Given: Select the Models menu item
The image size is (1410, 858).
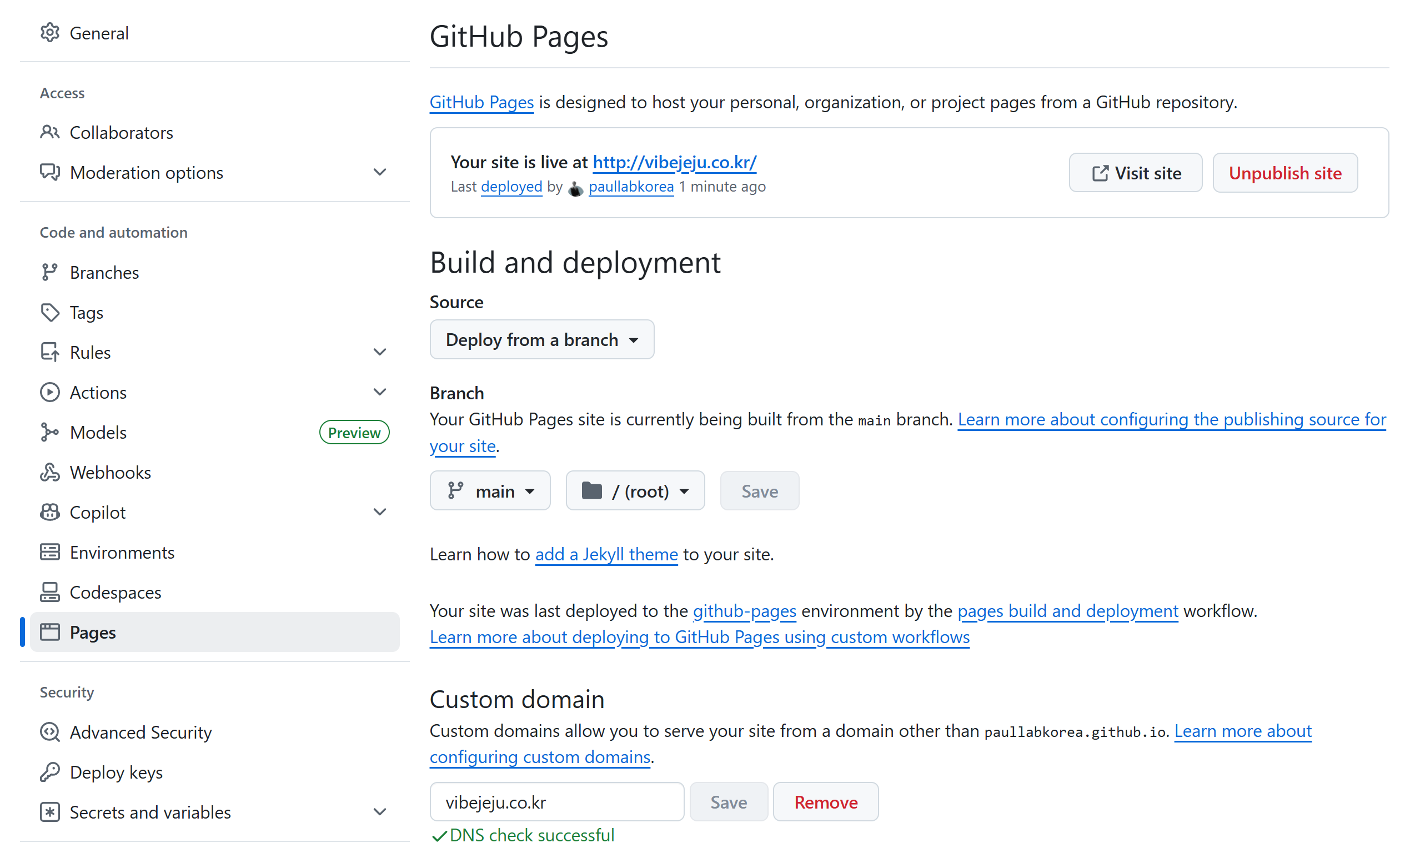Looking at the screenshot, I should pos(98,432).
